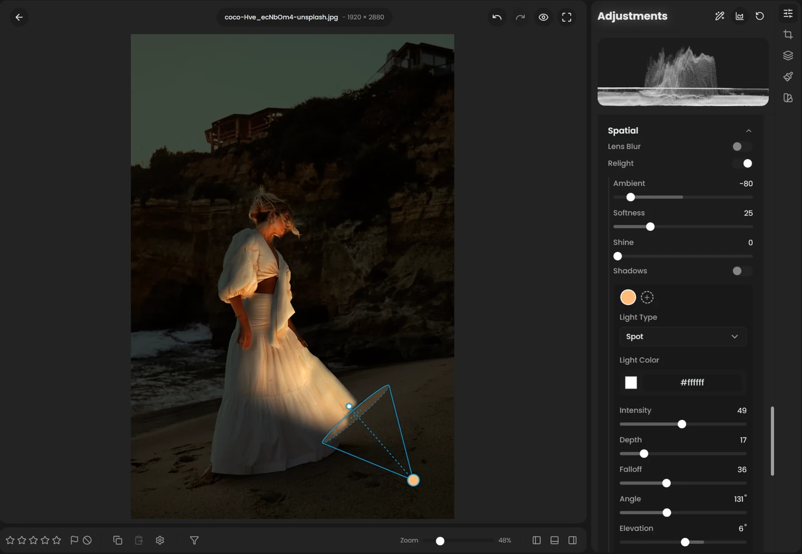Add a new light source
Screen dimensions: 802x554
click(x=647, y=297)
